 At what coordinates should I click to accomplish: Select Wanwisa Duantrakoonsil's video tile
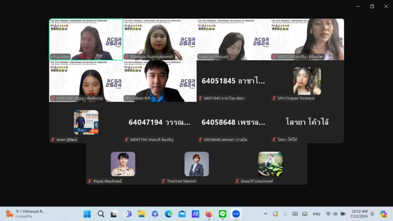click(160, 40)
